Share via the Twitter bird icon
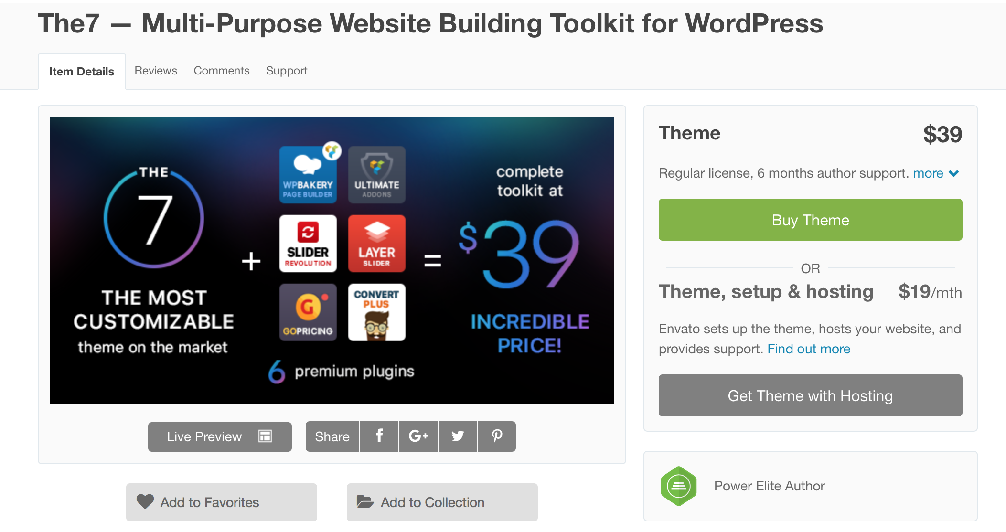Image resolution: width=1006 pixels, height=532 pixels. pos(457,436)
